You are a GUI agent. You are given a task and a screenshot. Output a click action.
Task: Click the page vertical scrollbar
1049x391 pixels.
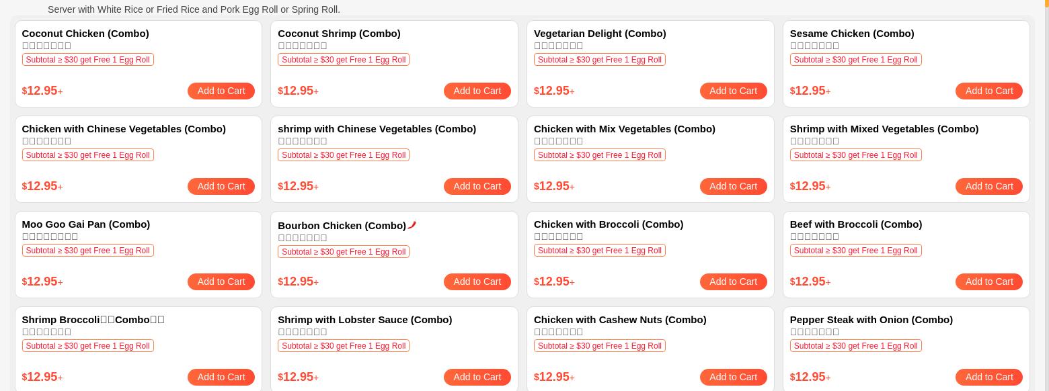pyautogui.click(x=1046, y=202)
